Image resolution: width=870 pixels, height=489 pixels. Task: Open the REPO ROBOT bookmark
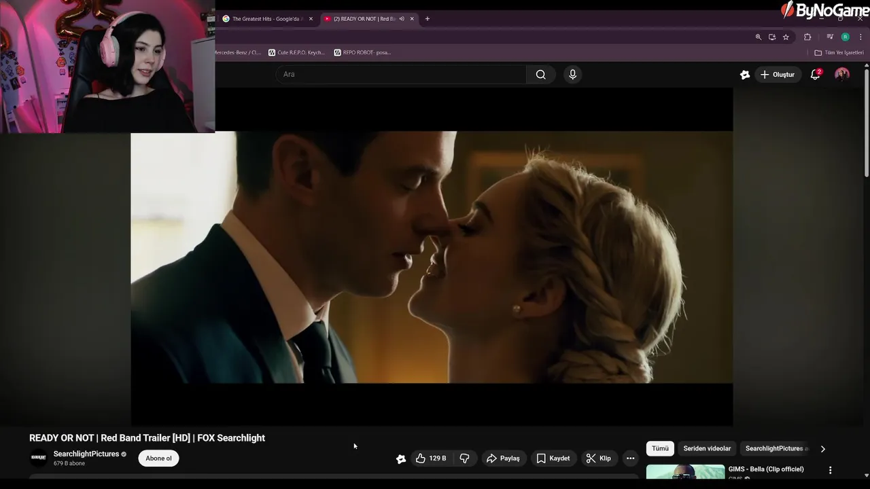click(362, 52)
